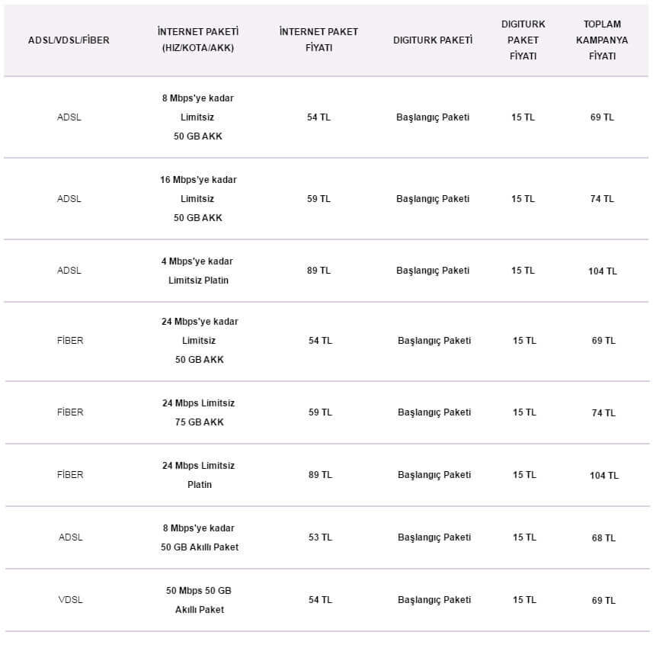The width and height of the screenshot is (653, 648).
Task: Select the 24 Mbps Limitsiz 75 GB AKK package
Action: pos(198,412)
